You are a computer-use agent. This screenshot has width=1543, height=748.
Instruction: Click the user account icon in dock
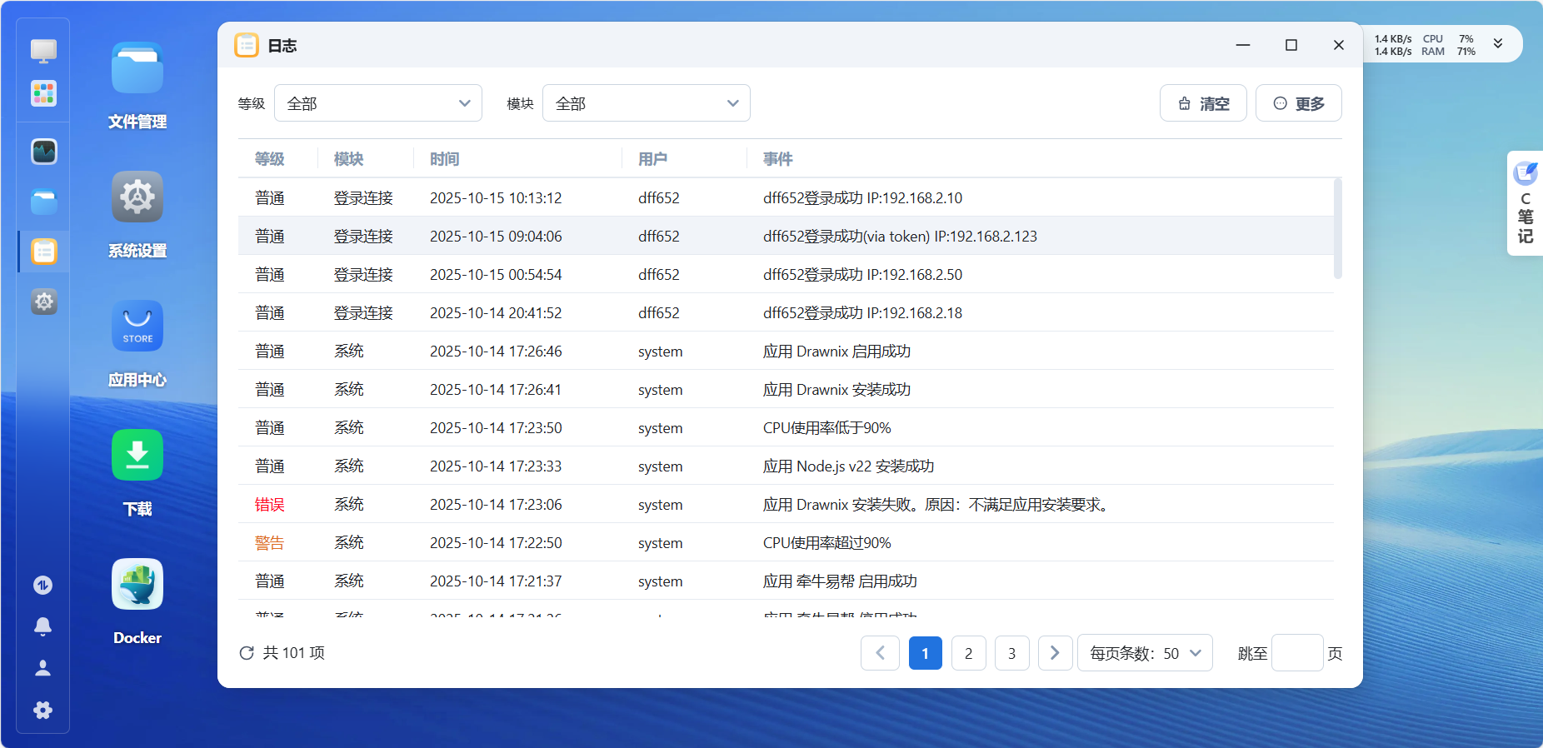point(43,668)
